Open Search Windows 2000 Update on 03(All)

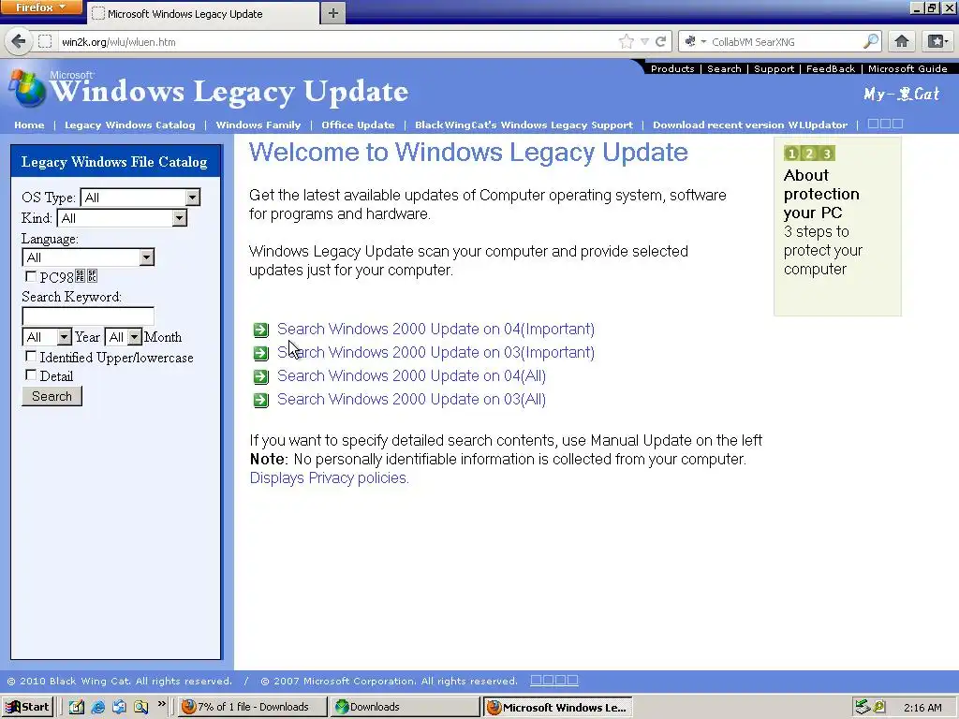pyautogui.click(x=412, y=399)
